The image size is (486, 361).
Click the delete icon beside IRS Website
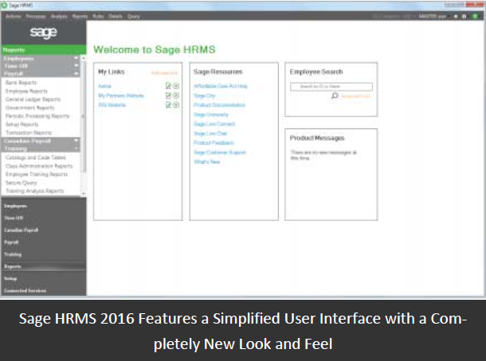[x=176, y=105]
